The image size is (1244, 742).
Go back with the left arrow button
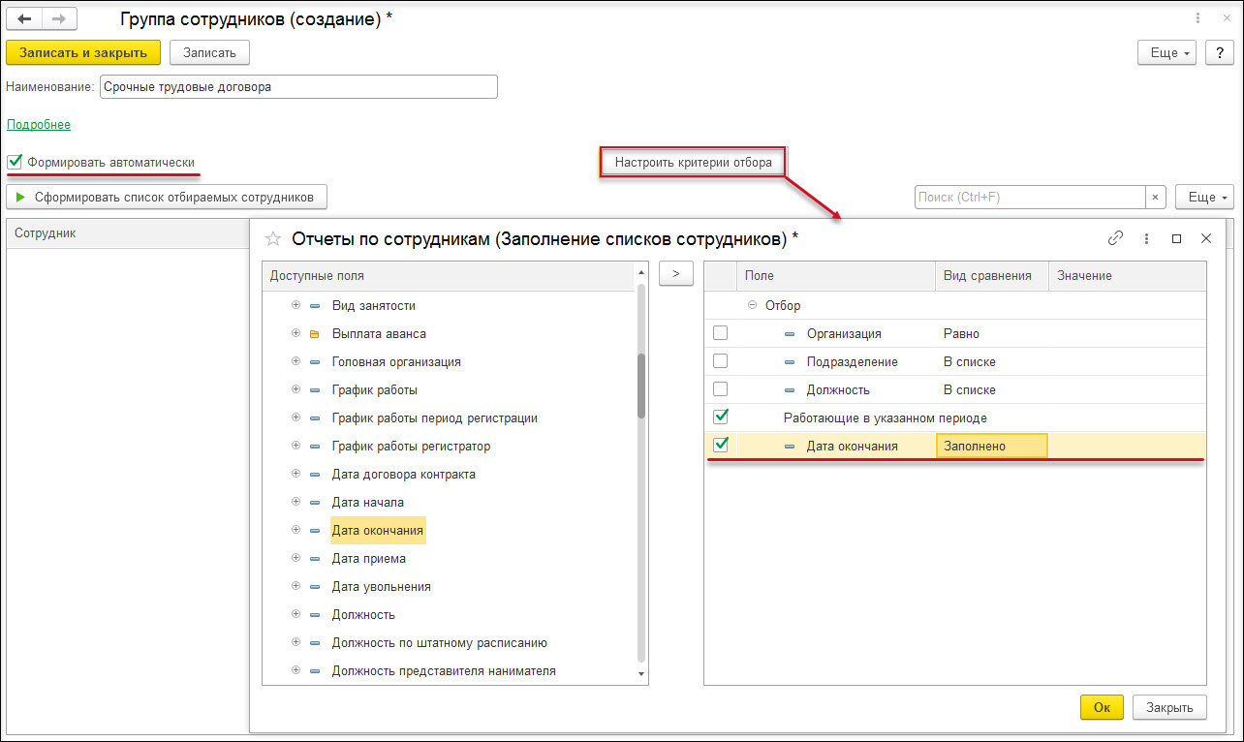coord(24,18)
